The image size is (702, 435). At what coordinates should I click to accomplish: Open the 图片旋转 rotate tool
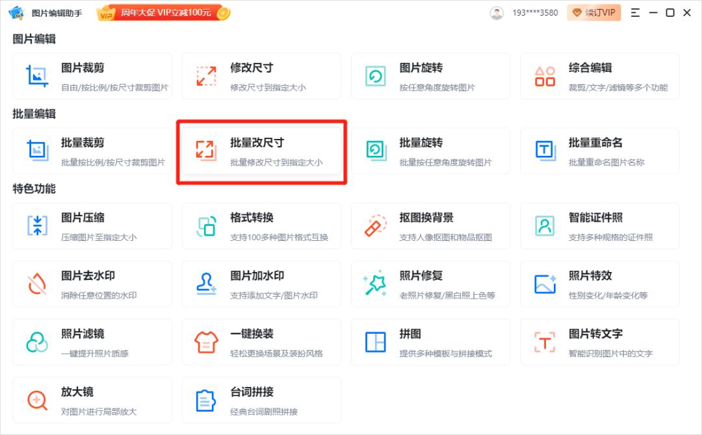pyautogui.click(x=430, y=76)
